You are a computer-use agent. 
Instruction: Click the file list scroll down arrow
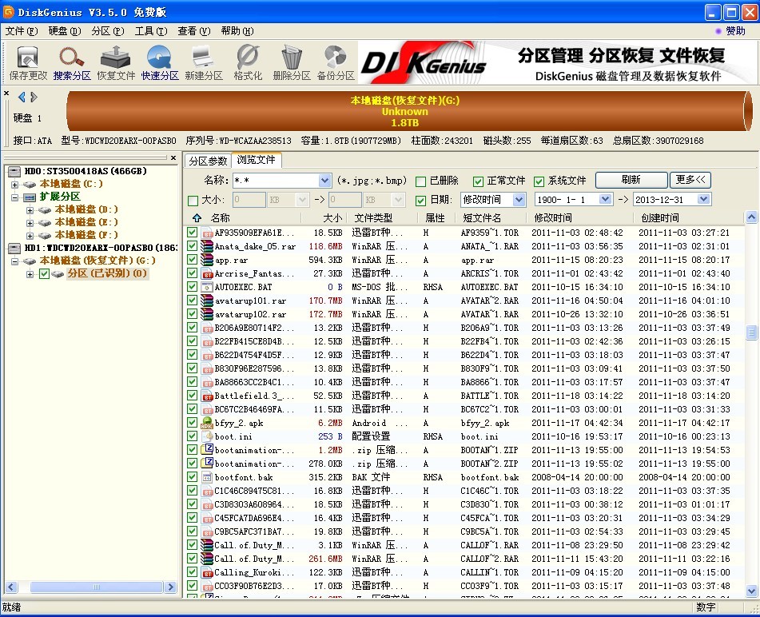point(752,591)
